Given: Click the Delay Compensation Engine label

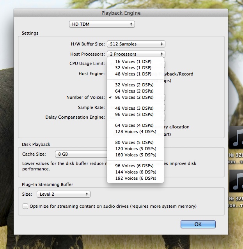Looking at the screenshot, I should (75, 117).
